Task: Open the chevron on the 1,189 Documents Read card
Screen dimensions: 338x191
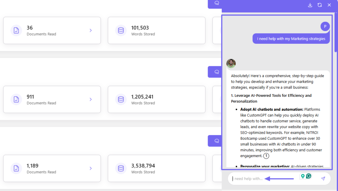Action: 91,168
